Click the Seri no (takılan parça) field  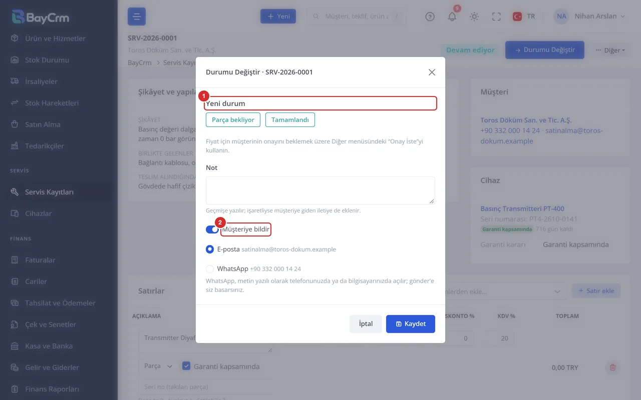(205, 386)
